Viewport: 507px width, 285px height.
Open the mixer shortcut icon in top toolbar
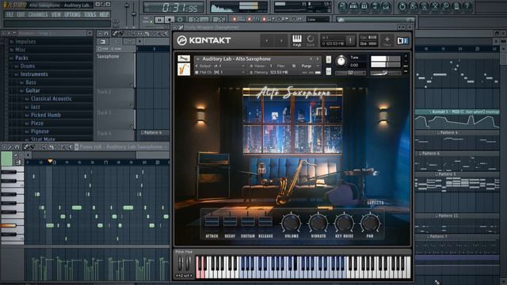coord(386,6)
